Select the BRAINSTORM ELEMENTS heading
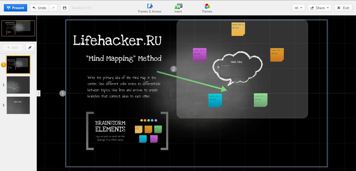Image resolution: width=356 pixels, height=171 pixels. (110, 126)
